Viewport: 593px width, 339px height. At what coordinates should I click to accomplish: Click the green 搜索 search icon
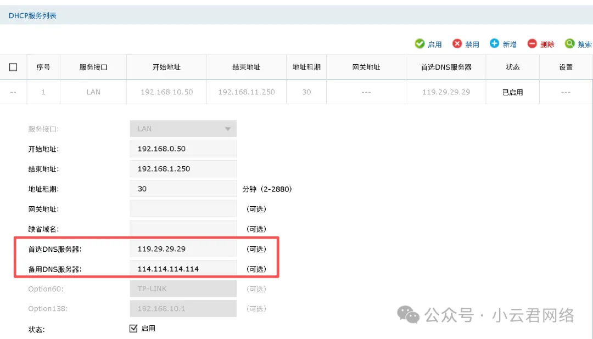[x=569, y=44]
